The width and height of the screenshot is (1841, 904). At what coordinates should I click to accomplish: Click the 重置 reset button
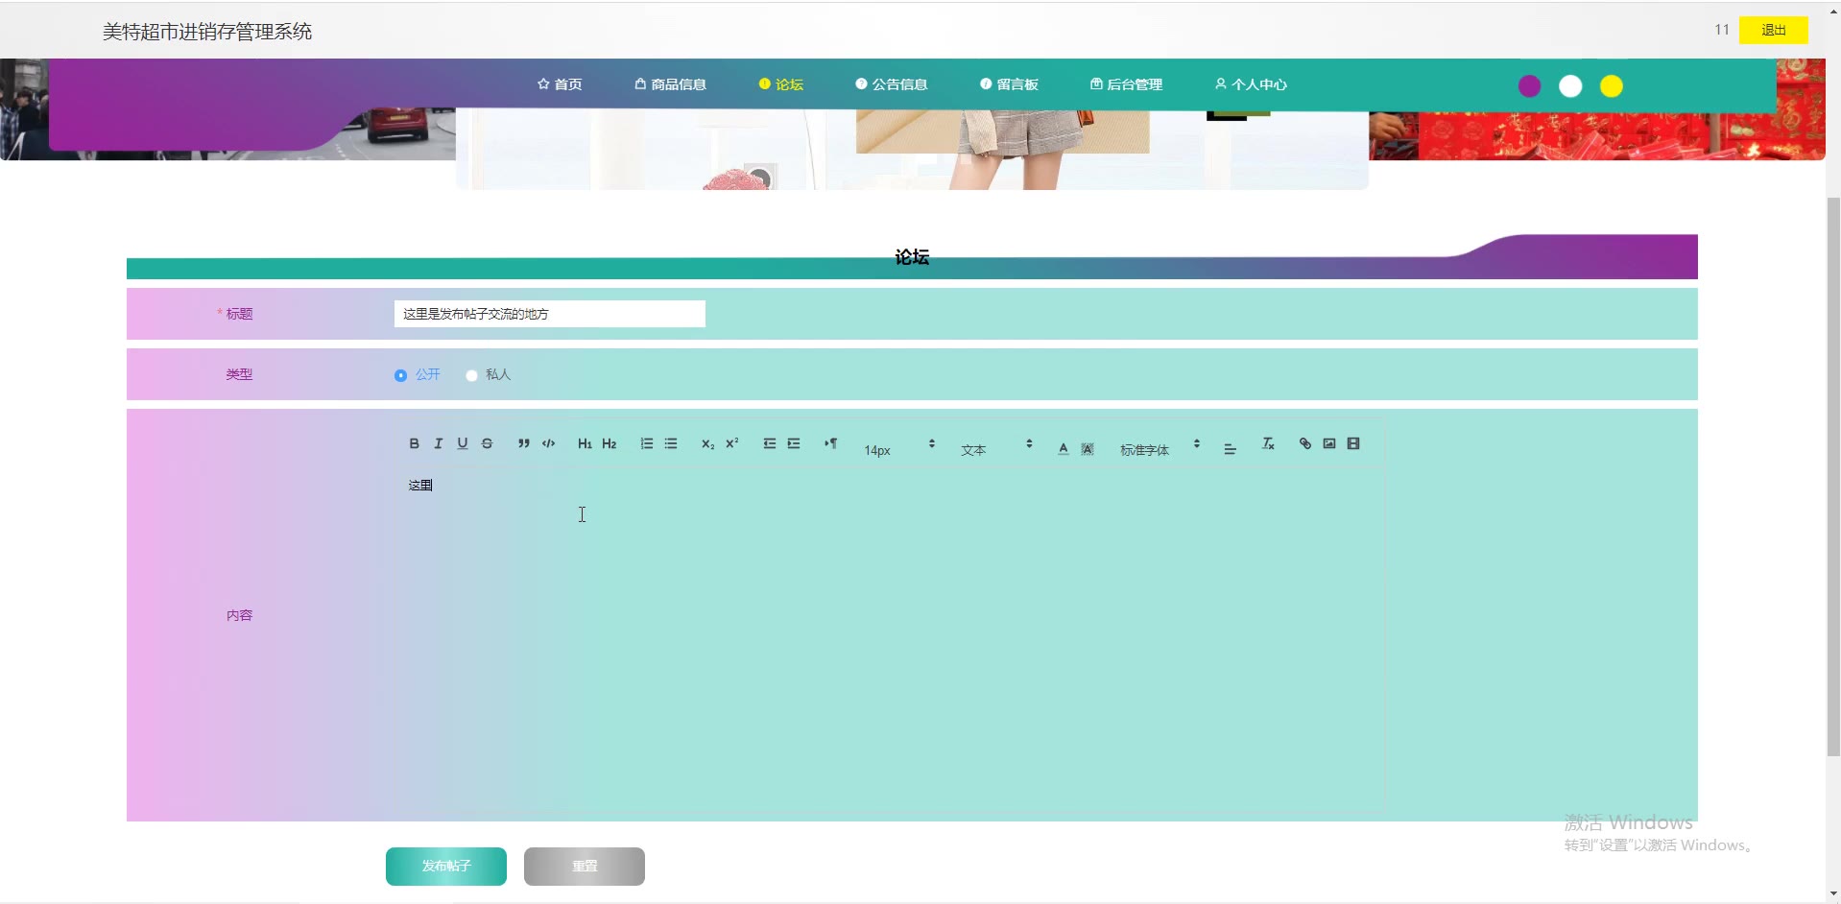[585, 866]
